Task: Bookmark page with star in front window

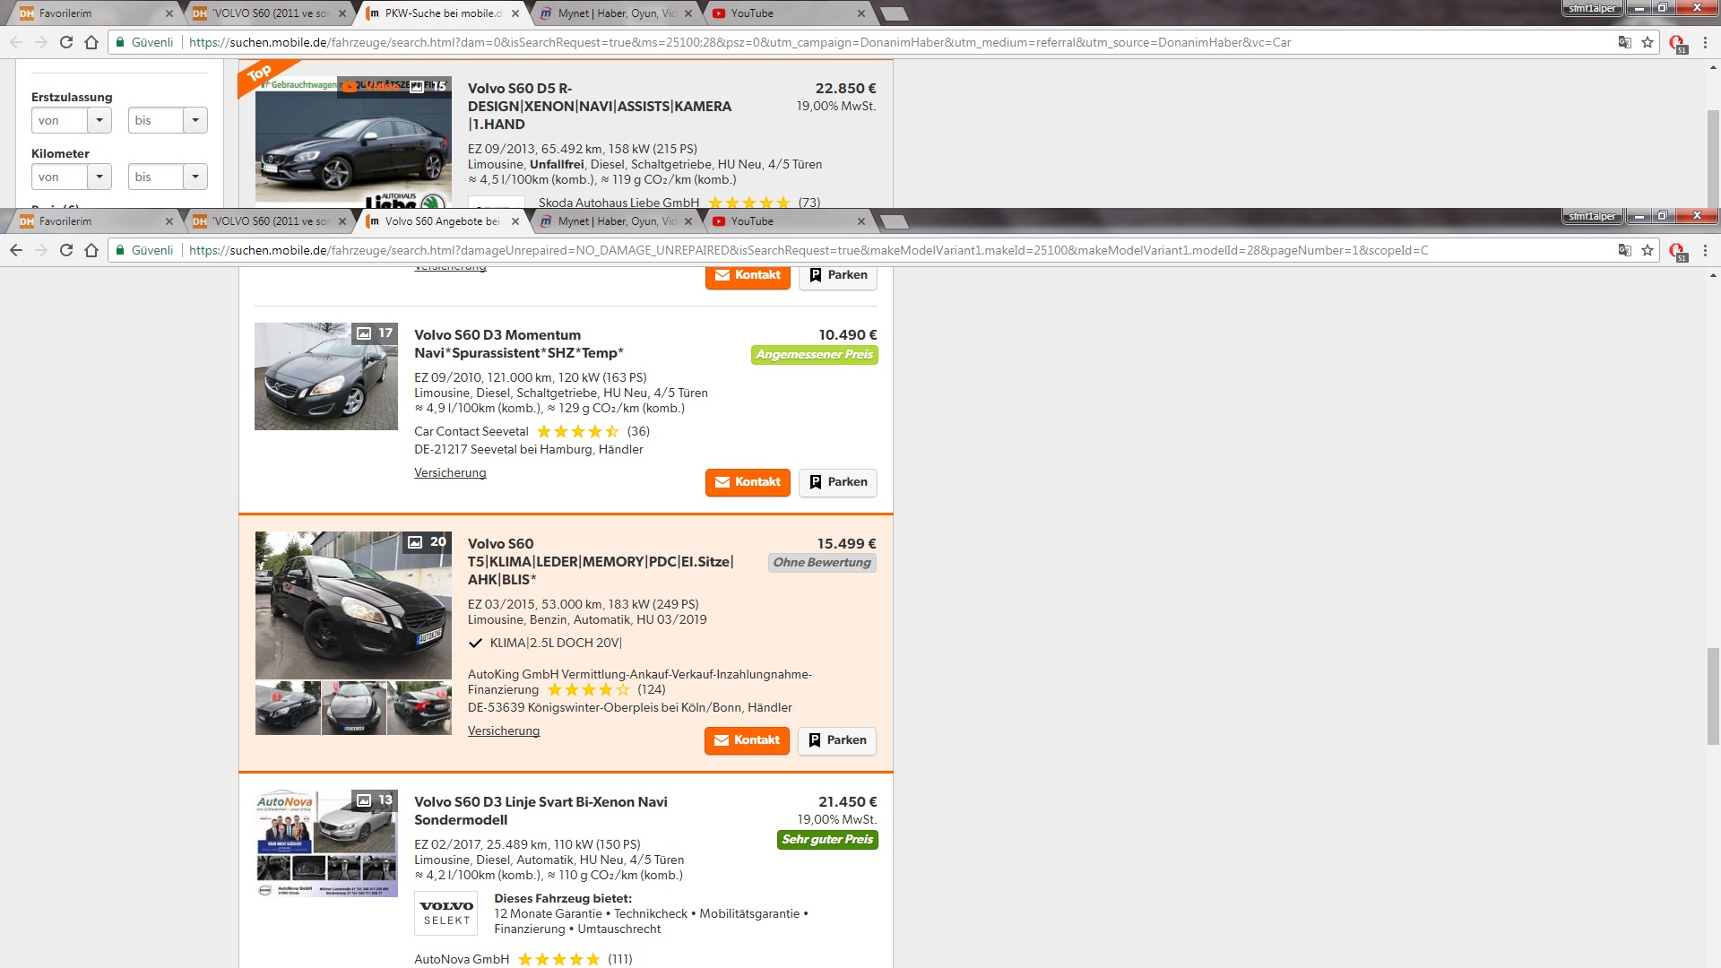Action: (x=1647, y=250)
